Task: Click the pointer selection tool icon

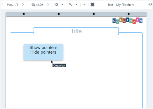Action: (70, 5)
